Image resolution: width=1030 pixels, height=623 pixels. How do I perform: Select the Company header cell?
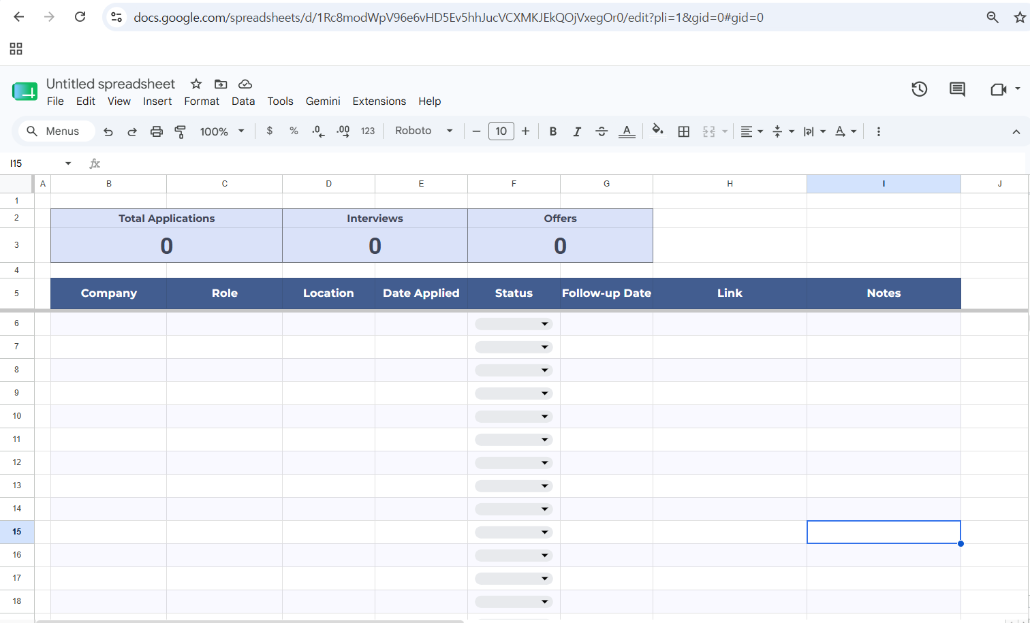pyautogui.click(x=109, y=293)
